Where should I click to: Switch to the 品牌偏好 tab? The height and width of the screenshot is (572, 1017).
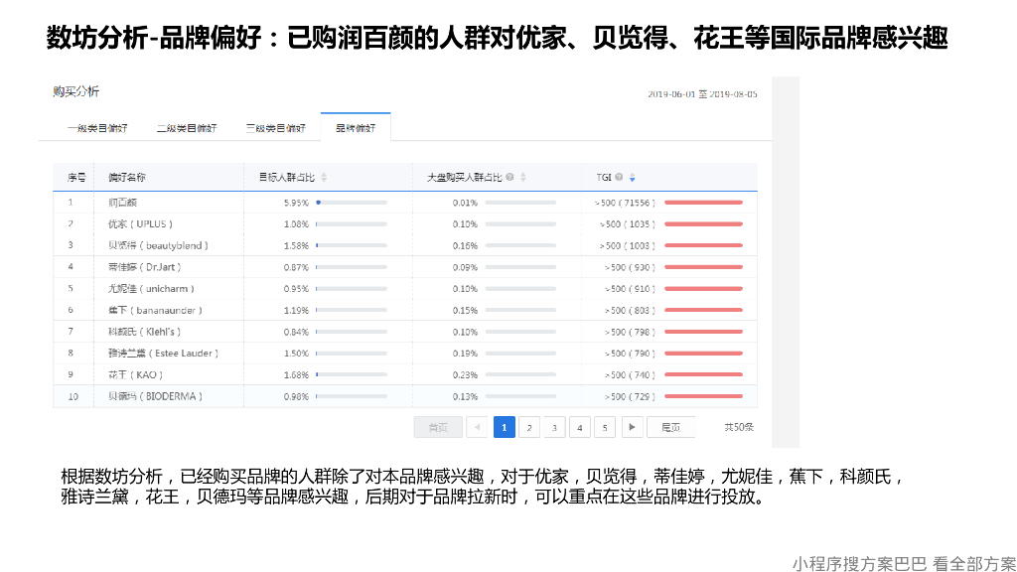356,128
